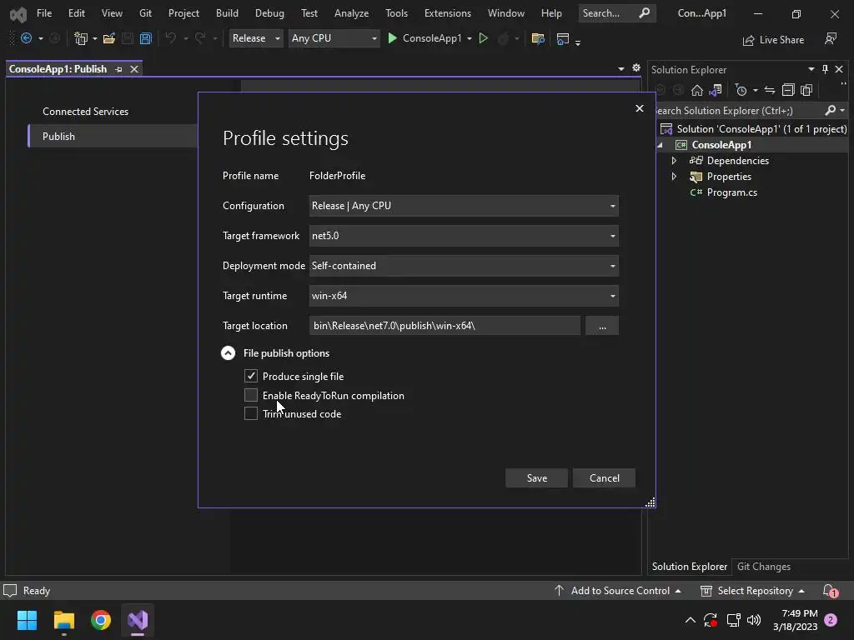Close the ConsoleApp1: Publish tab
854x640 pixels.
(x=134, y=69)
